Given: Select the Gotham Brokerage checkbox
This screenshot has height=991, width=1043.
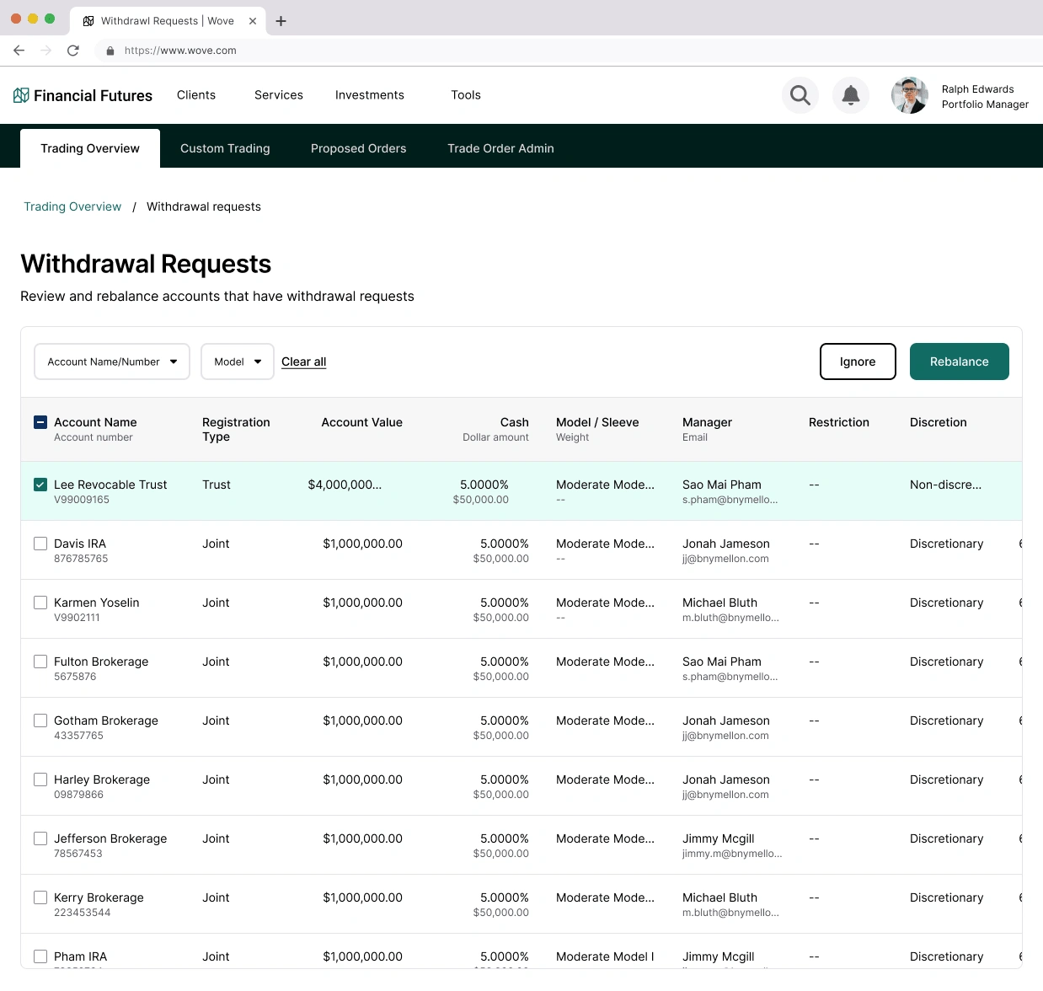Looking at the screenshot, I should (40, 720).
